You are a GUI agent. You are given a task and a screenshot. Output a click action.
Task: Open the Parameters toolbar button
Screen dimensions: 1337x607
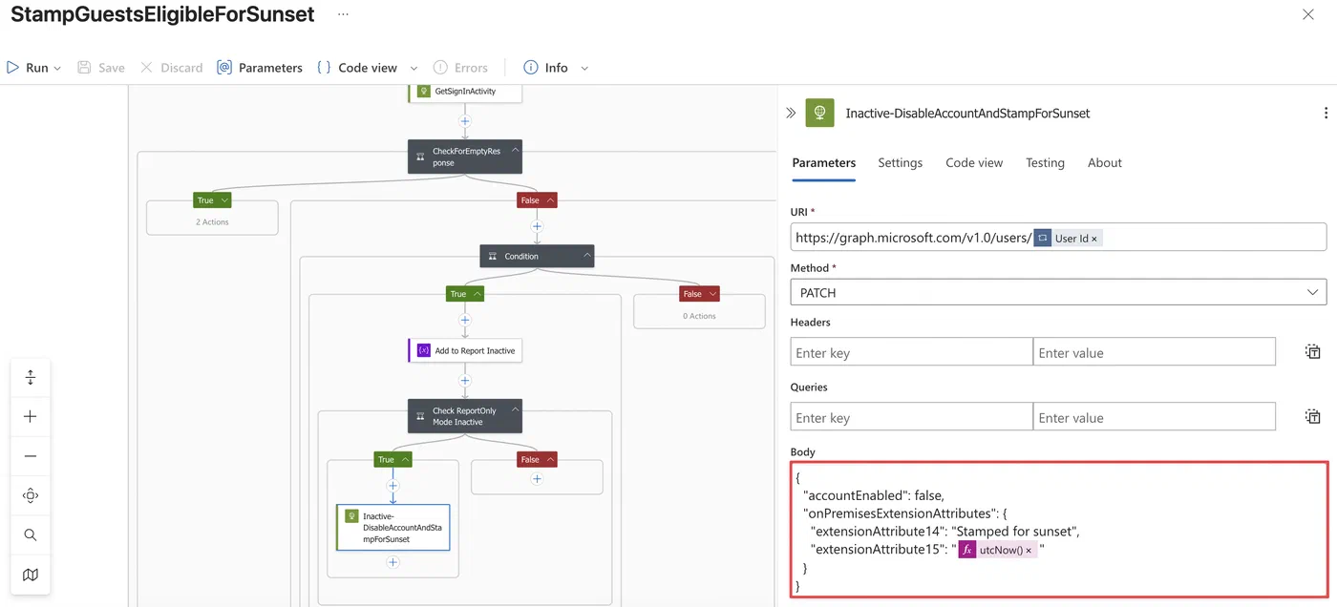[260, 68]
